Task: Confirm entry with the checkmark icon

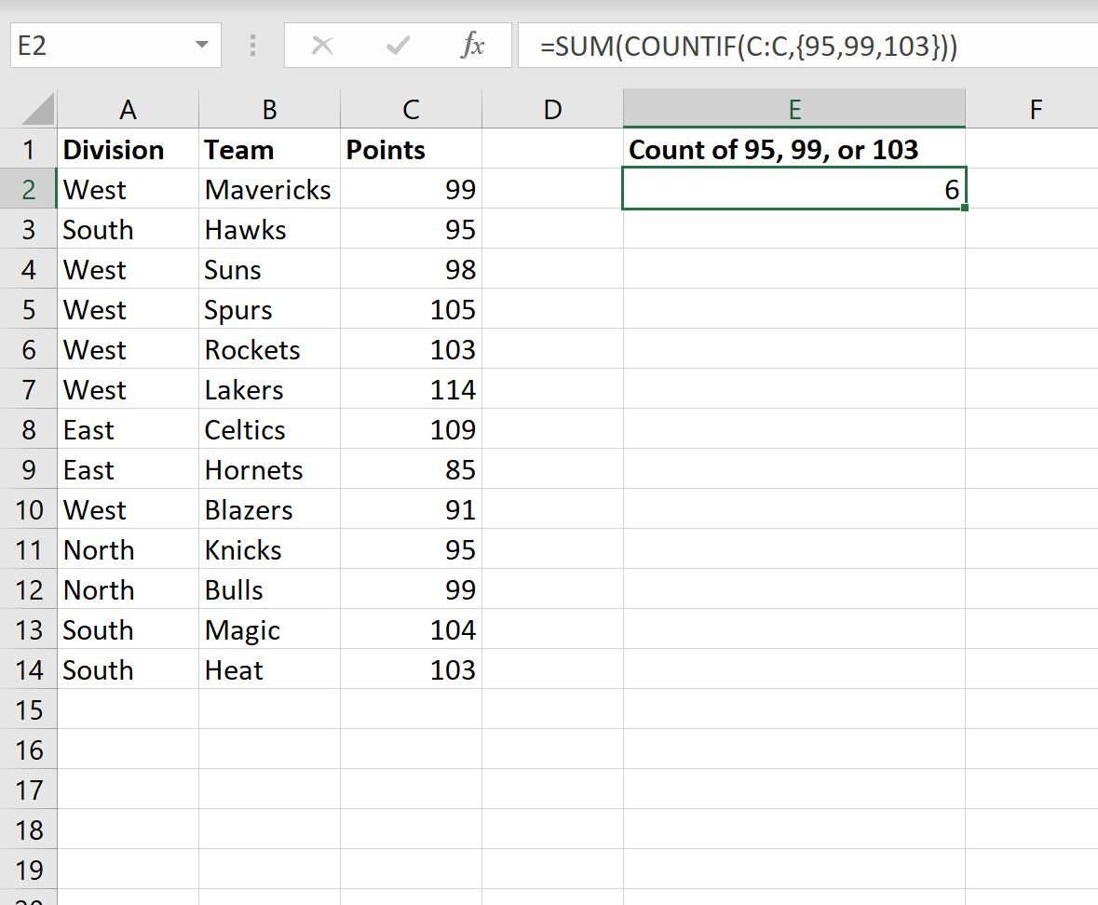Action: click(x=398, y=46)
